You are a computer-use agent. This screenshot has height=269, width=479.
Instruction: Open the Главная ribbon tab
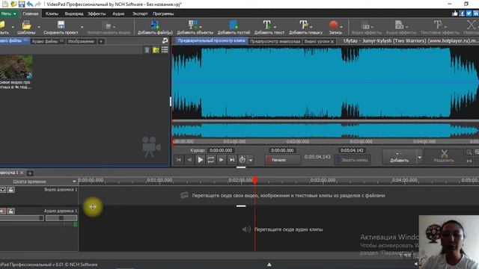(x=31, y=13)
